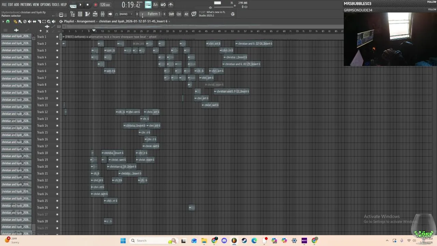
Task: Toggle the SONG mode switch
Action: [73, 6]
